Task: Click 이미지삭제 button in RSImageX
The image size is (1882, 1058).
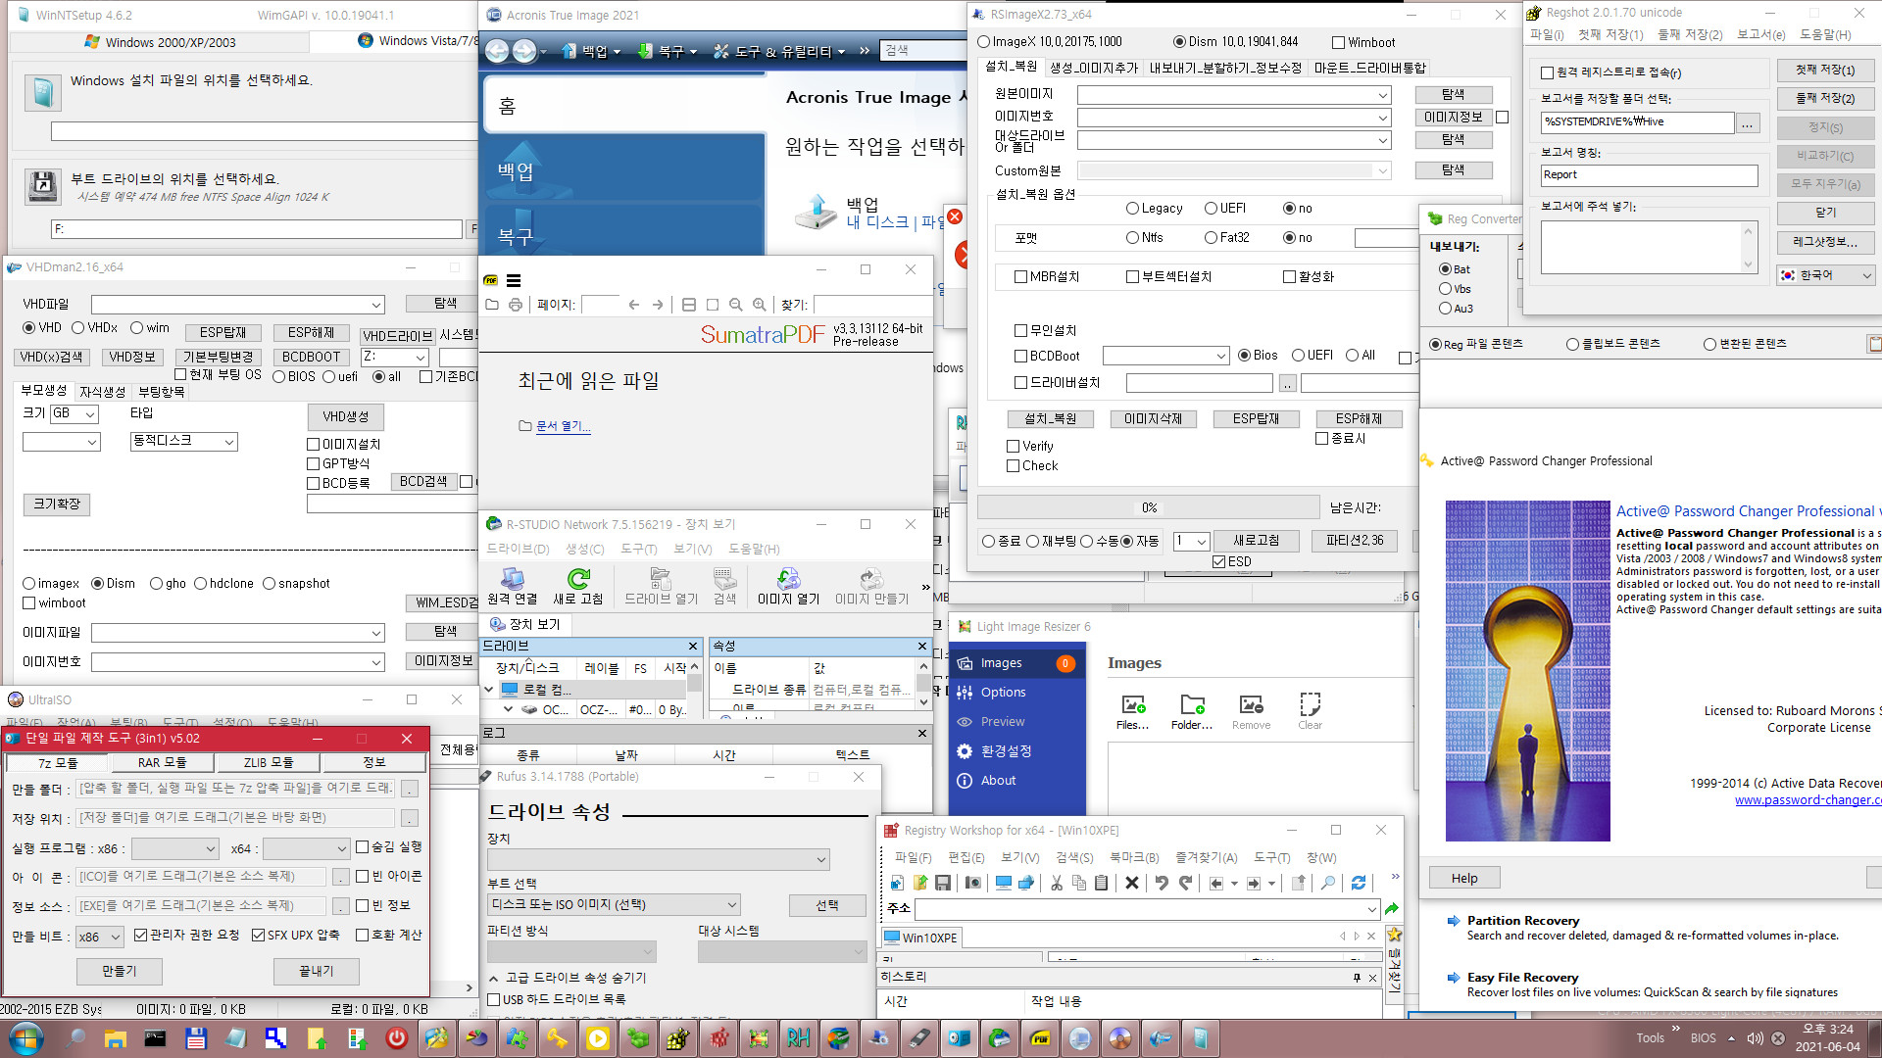Action: click(x=1153, y=419)
